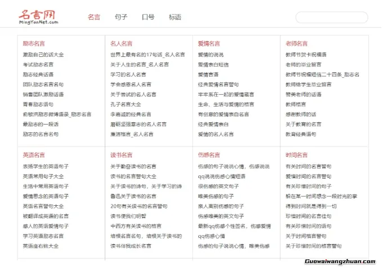This screenshot has width=383, height=270.
Task: Open the 经典爱情表白 link
Action: 213,124
